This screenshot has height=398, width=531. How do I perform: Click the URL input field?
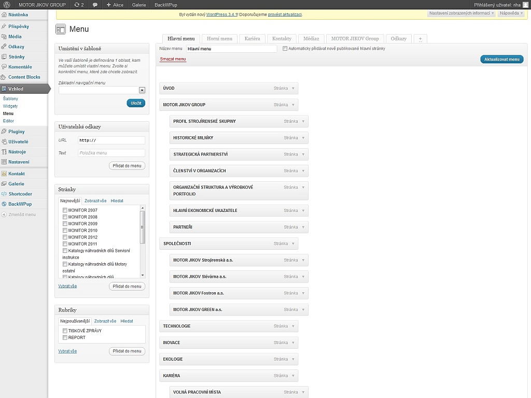pos(111,140)
